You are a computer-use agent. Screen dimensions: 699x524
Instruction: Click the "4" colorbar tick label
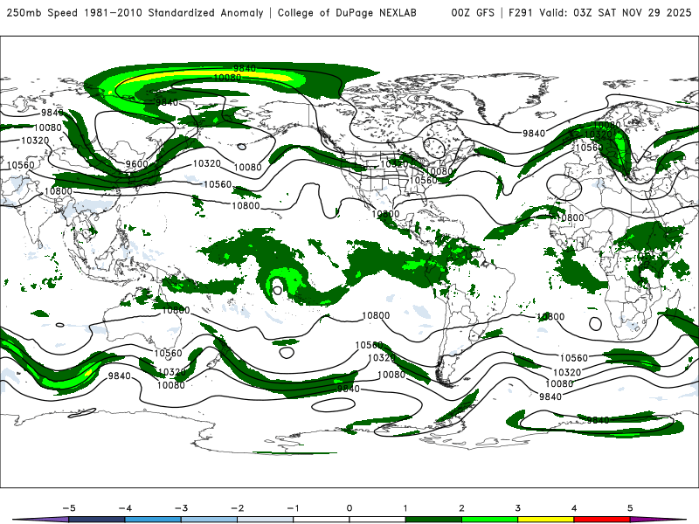(x=574, y=508)
